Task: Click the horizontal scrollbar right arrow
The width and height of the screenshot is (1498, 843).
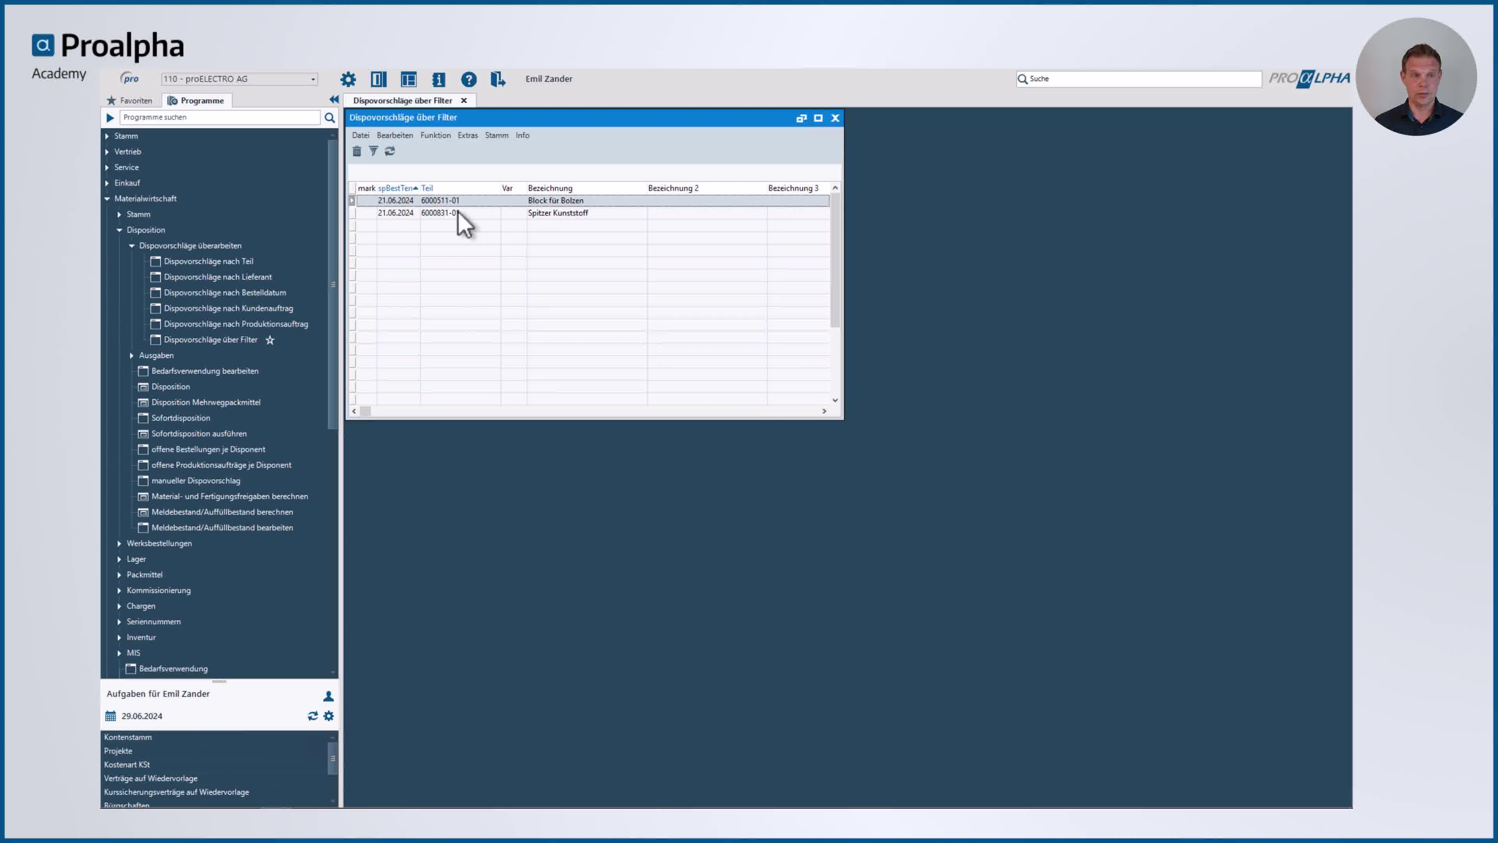Action: click(x=824, y=411)
